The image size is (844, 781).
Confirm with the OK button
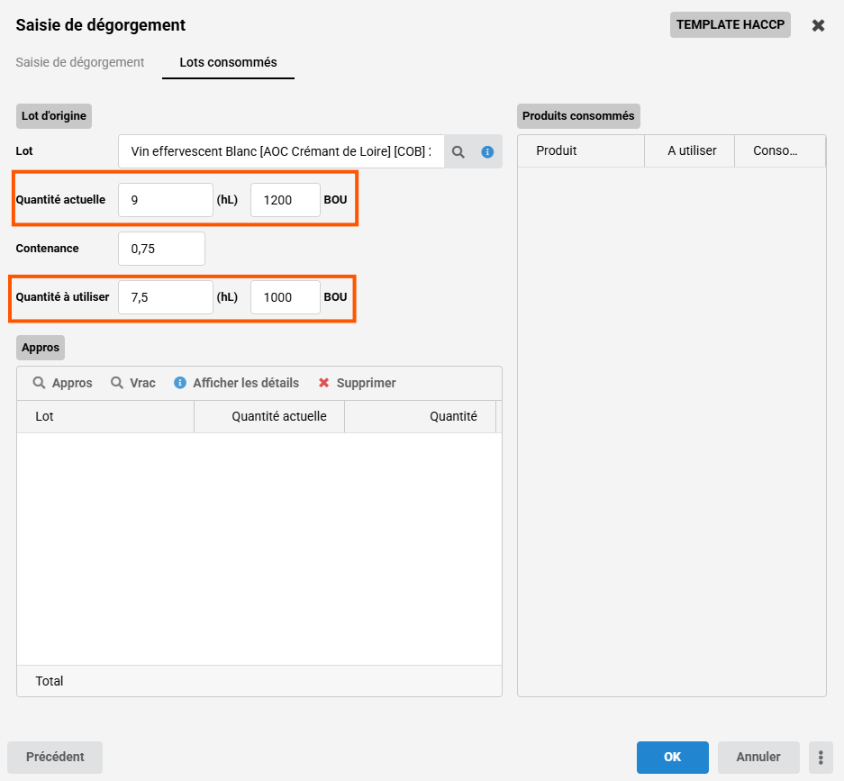(x=672, y=758)
